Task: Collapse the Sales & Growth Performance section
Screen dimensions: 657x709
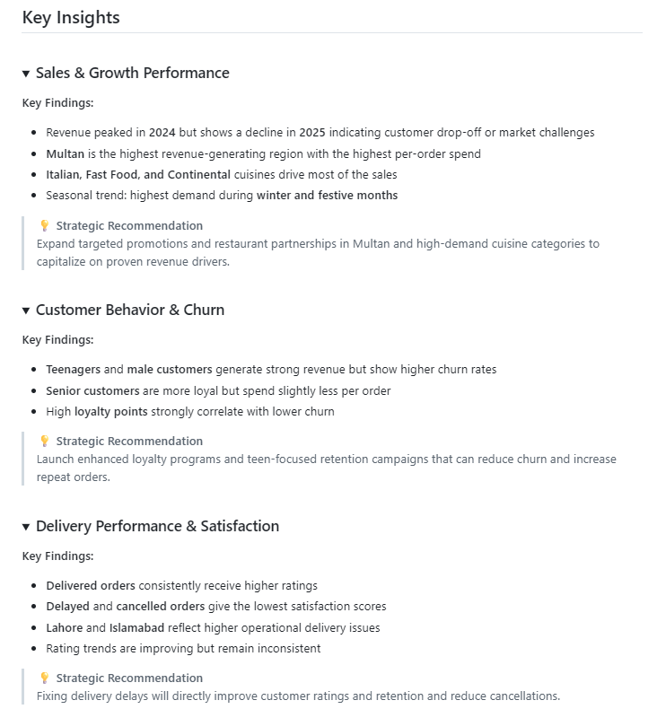Action: point(26,74)
